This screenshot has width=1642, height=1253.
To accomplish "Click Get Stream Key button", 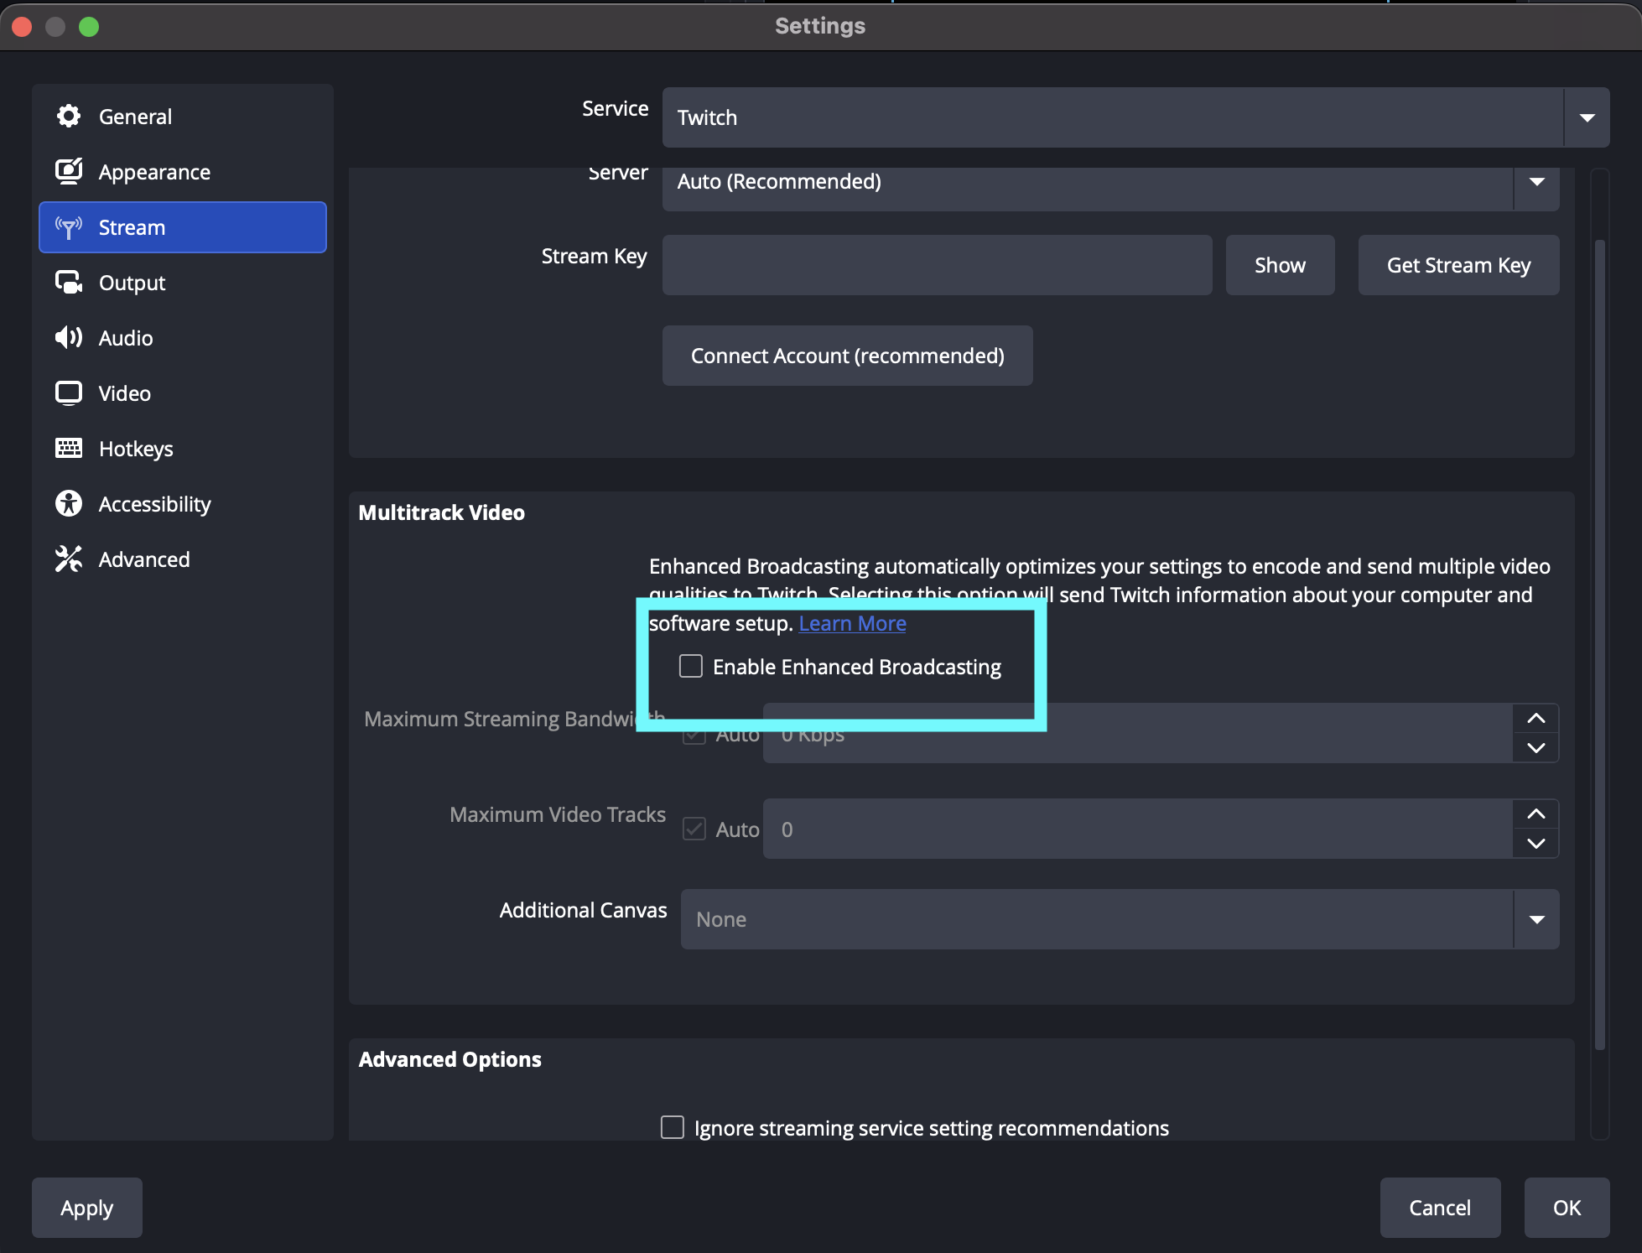I will 1459,265.
